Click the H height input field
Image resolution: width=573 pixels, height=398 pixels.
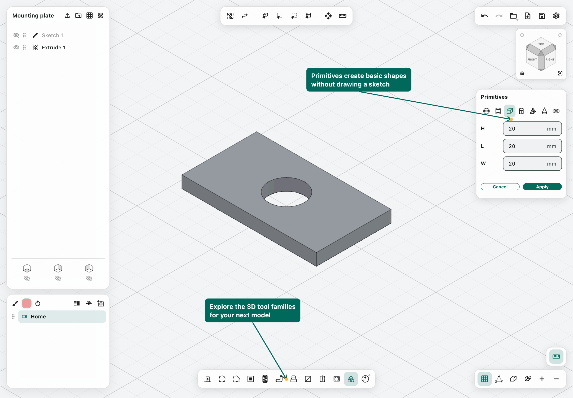532,129
